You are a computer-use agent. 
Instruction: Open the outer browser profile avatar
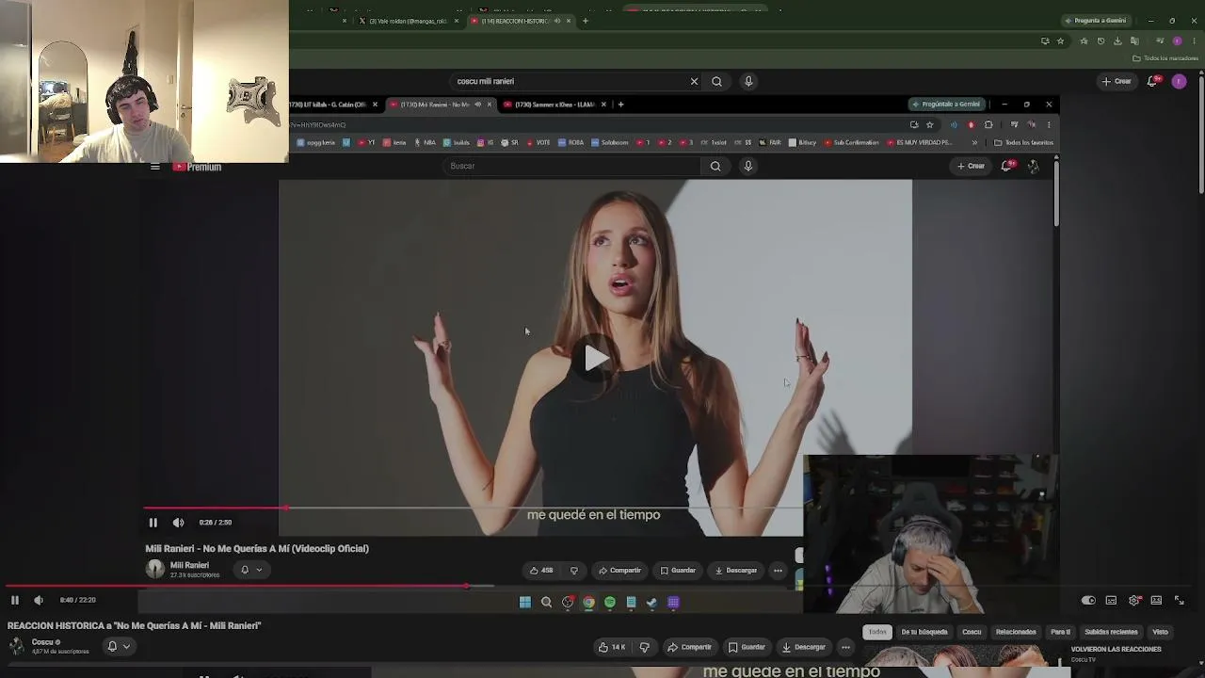[1177, 41]
